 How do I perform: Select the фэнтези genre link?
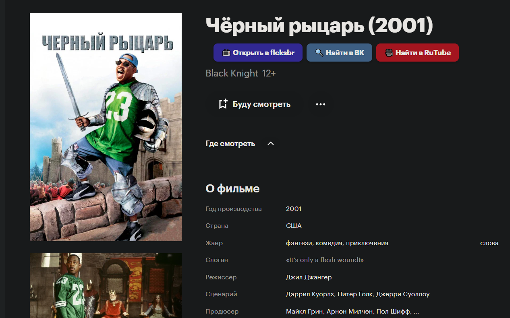click(300, 243)
